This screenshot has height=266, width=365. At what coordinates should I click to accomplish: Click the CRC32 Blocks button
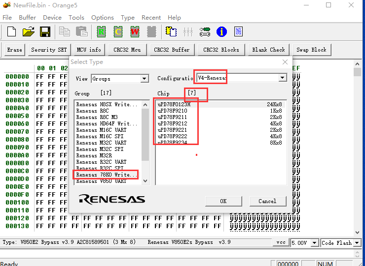click(x=221, y=50)
